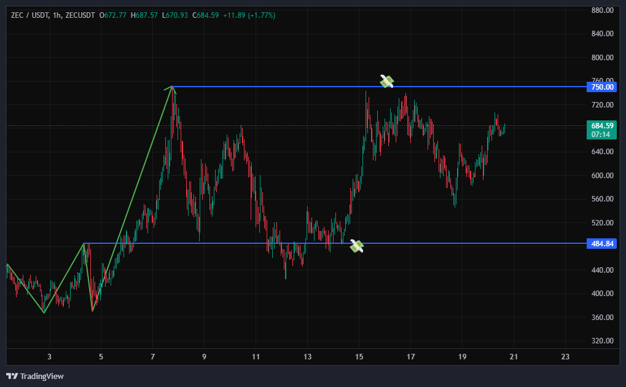Click the 07:14 candle countdown timer
This screenshot has width=626, height=387.
[602, 134]
